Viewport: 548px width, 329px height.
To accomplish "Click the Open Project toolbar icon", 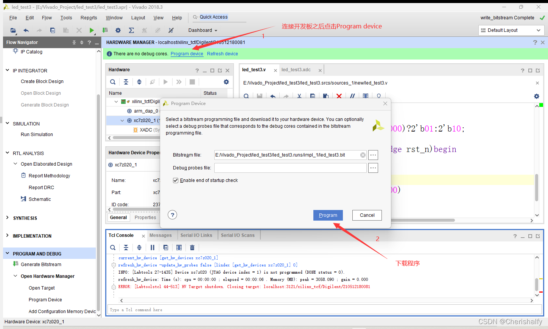I will tap(13, 30).
